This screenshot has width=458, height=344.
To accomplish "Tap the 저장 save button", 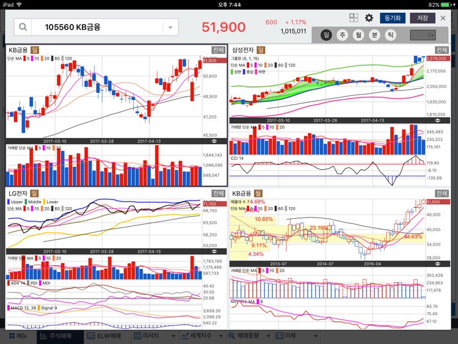I will click(423, 18).
